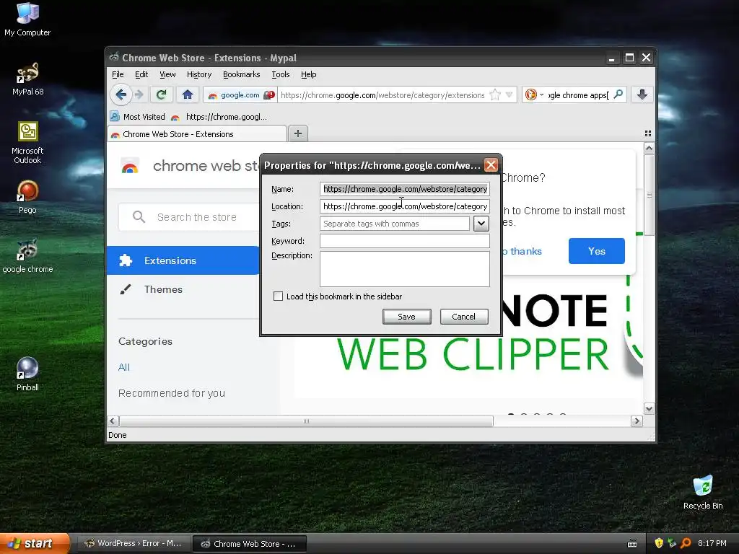Launch google chrome desktop shortcut

pos(27,257)
